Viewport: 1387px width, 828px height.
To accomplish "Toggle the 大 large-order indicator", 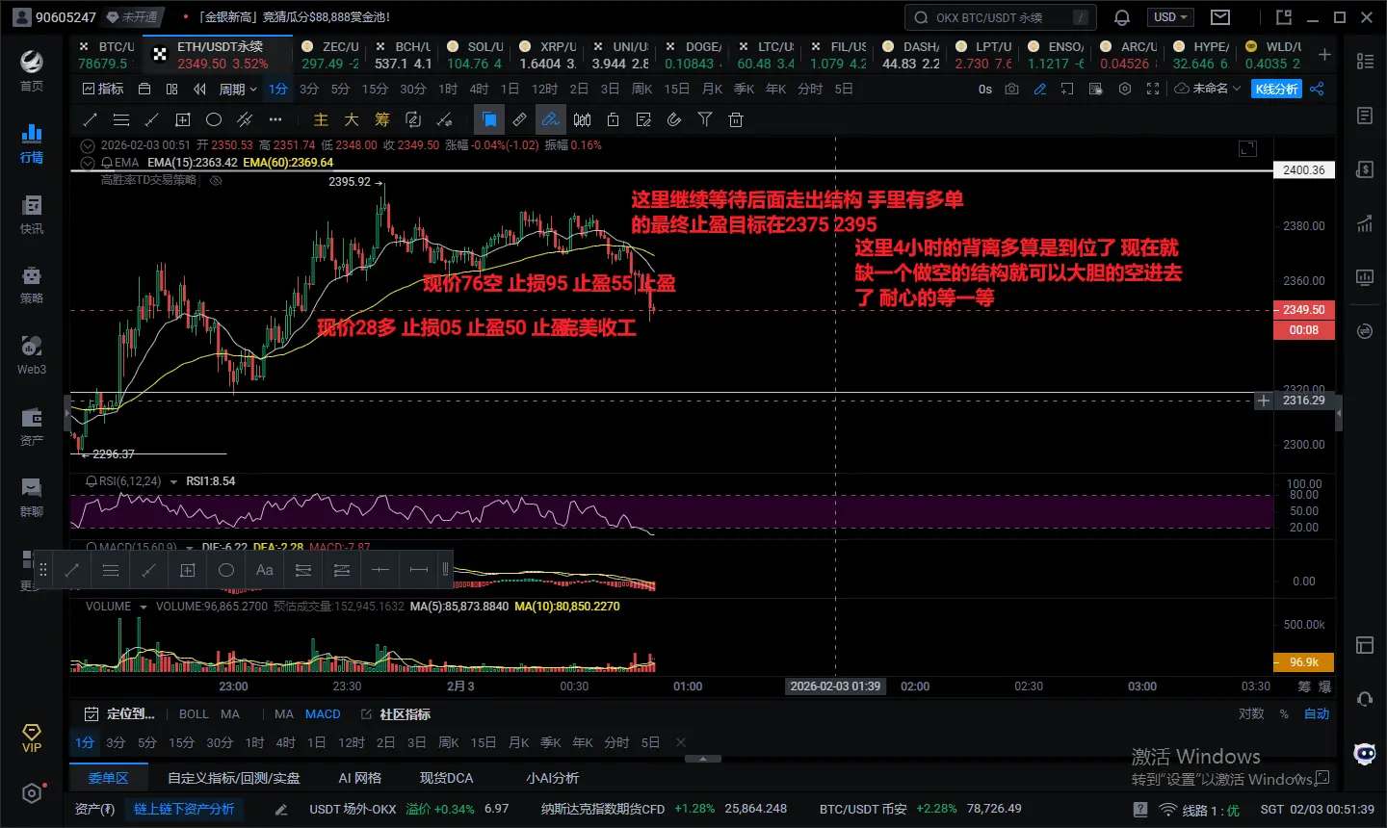I will 352,119.
